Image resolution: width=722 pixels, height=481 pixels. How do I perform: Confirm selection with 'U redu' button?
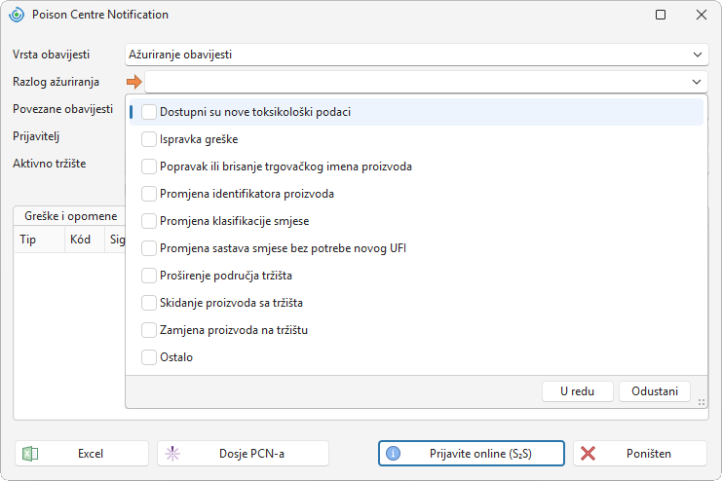click(578, 391)
